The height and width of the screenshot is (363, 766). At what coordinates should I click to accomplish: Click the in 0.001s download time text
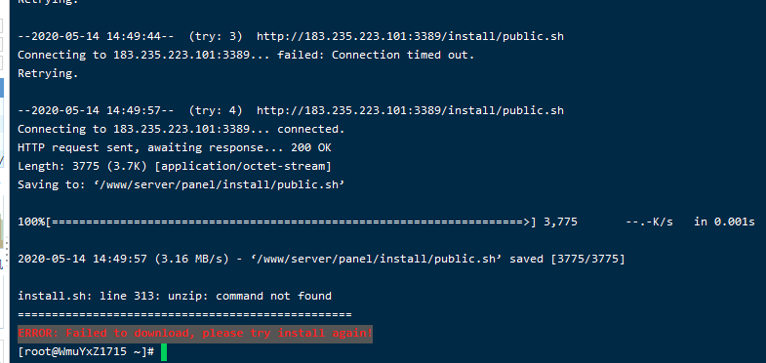(724, 222)
